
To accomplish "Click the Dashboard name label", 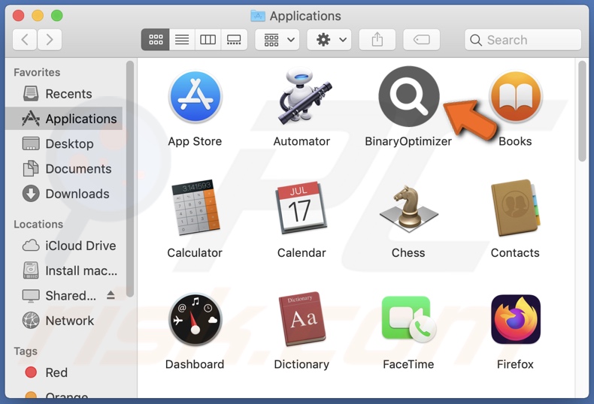I will point(195,364).
